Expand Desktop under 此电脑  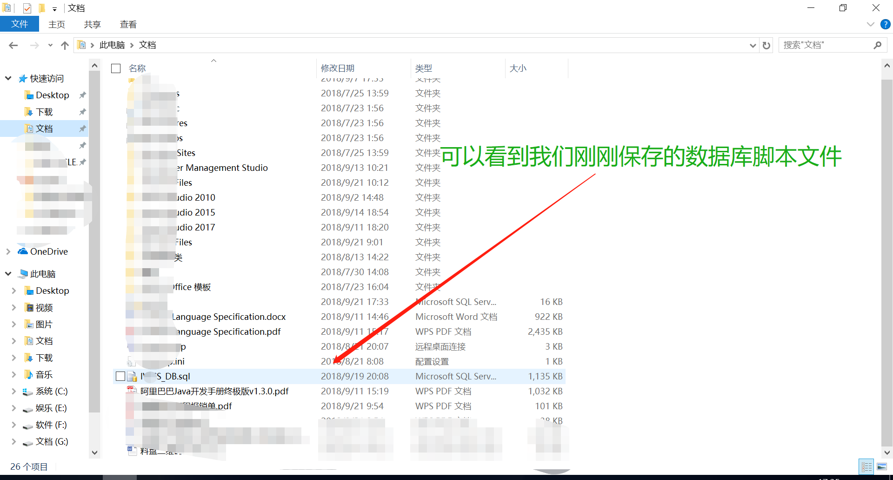(x=13, y=291)
